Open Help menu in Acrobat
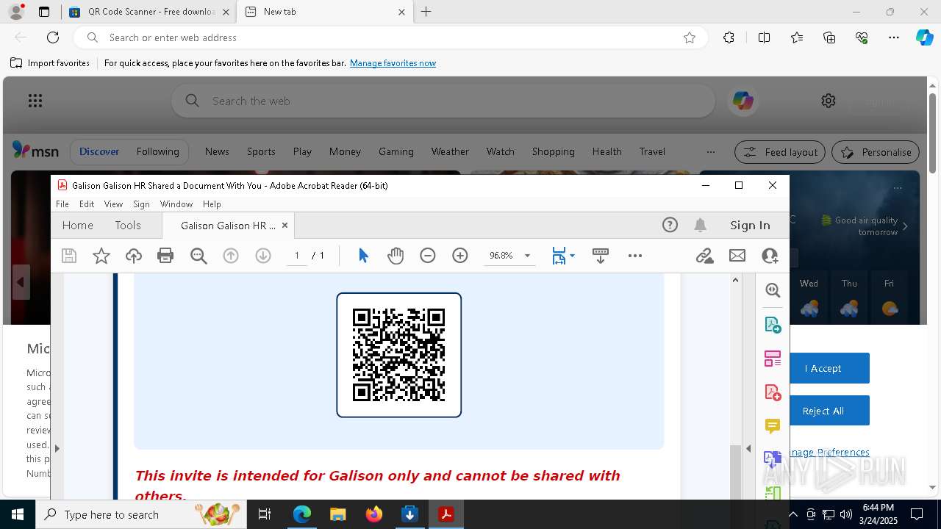 212,204
